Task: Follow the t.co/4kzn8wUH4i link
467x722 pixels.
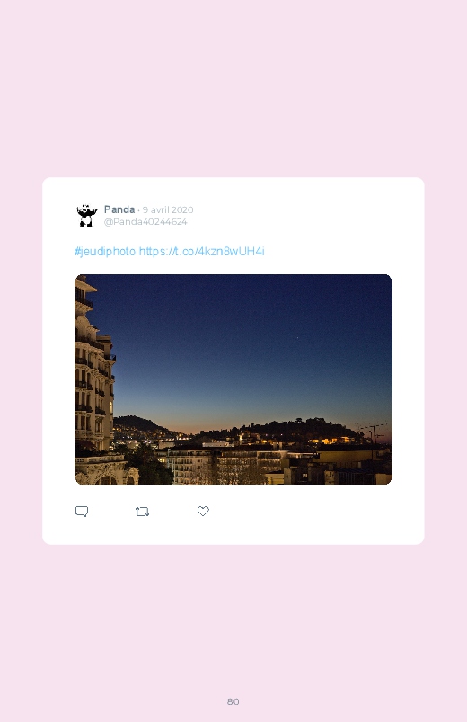Action: click(201, 252)
